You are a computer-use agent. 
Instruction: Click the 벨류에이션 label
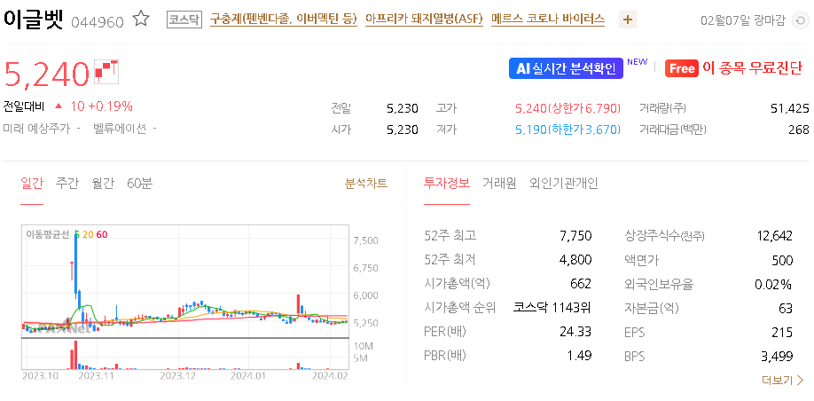120,129
